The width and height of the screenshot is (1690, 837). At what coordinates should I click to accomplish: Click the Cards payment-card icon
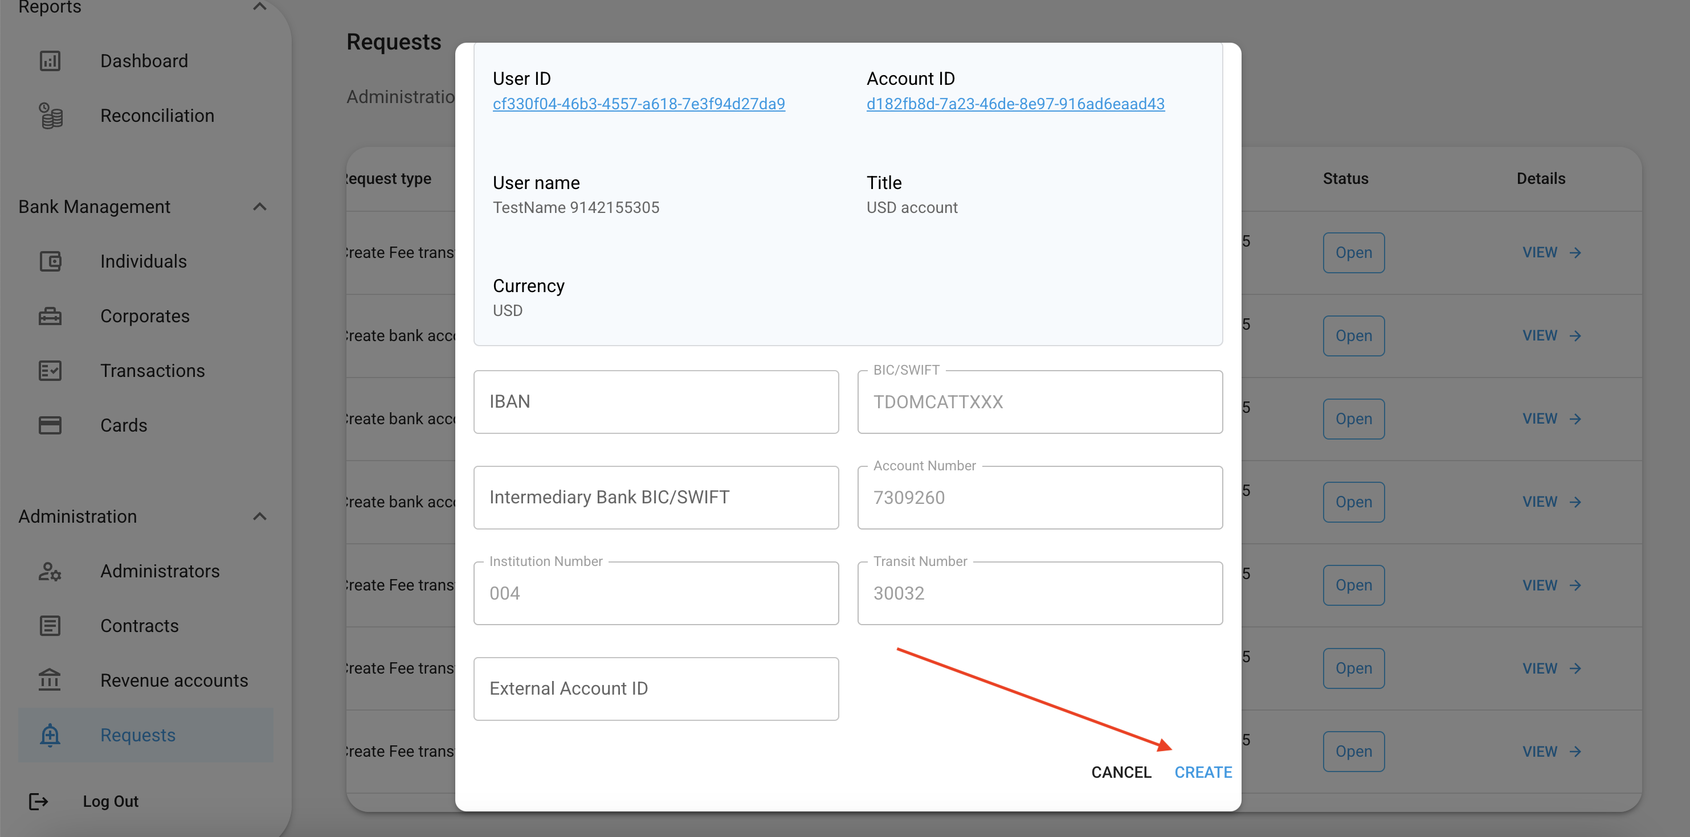[51, 425]
